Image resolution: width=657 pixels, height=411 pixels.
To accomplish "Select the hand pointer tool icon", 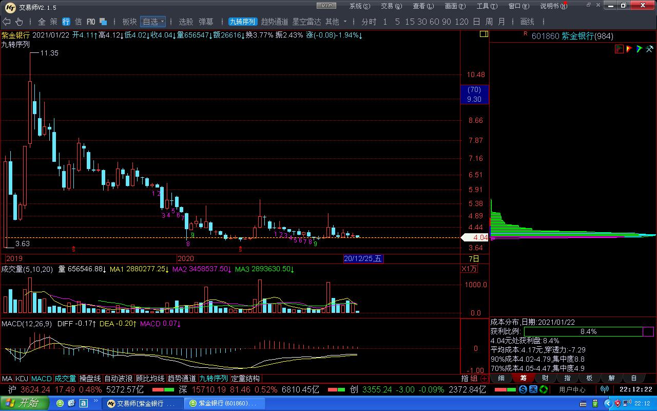I will pyautogui.click(x=19, y=22).
